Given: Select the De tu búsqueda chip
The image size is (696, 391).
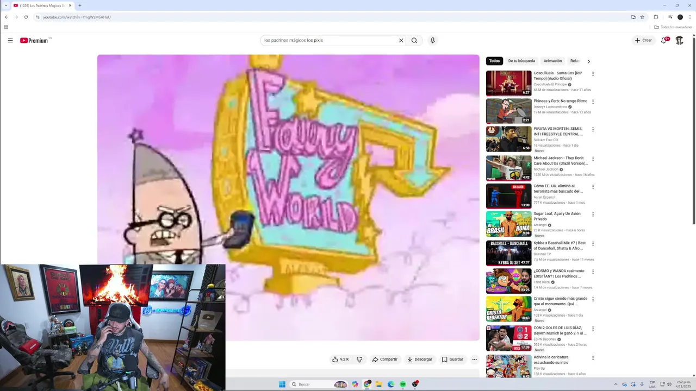Looking at the screenshot, I should (521, 61).
